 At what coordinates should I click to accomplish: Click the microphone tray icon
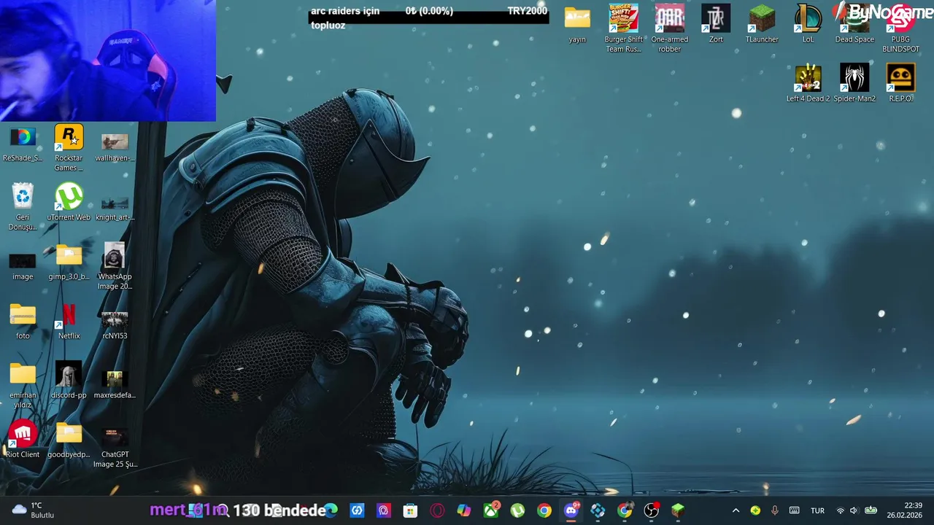(775, 510)
